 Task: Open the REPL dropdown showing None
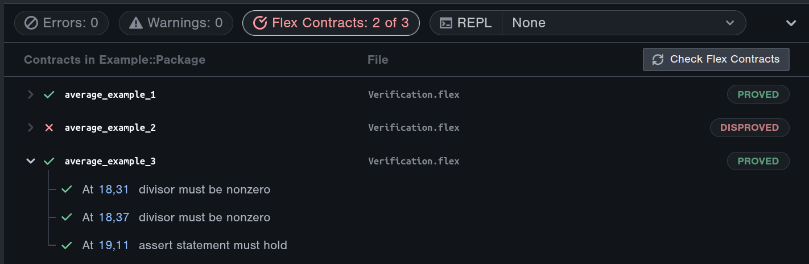(x=624, y=23)
